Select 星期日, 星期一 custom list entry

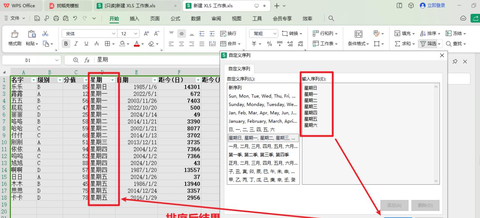tap(263, 138)
